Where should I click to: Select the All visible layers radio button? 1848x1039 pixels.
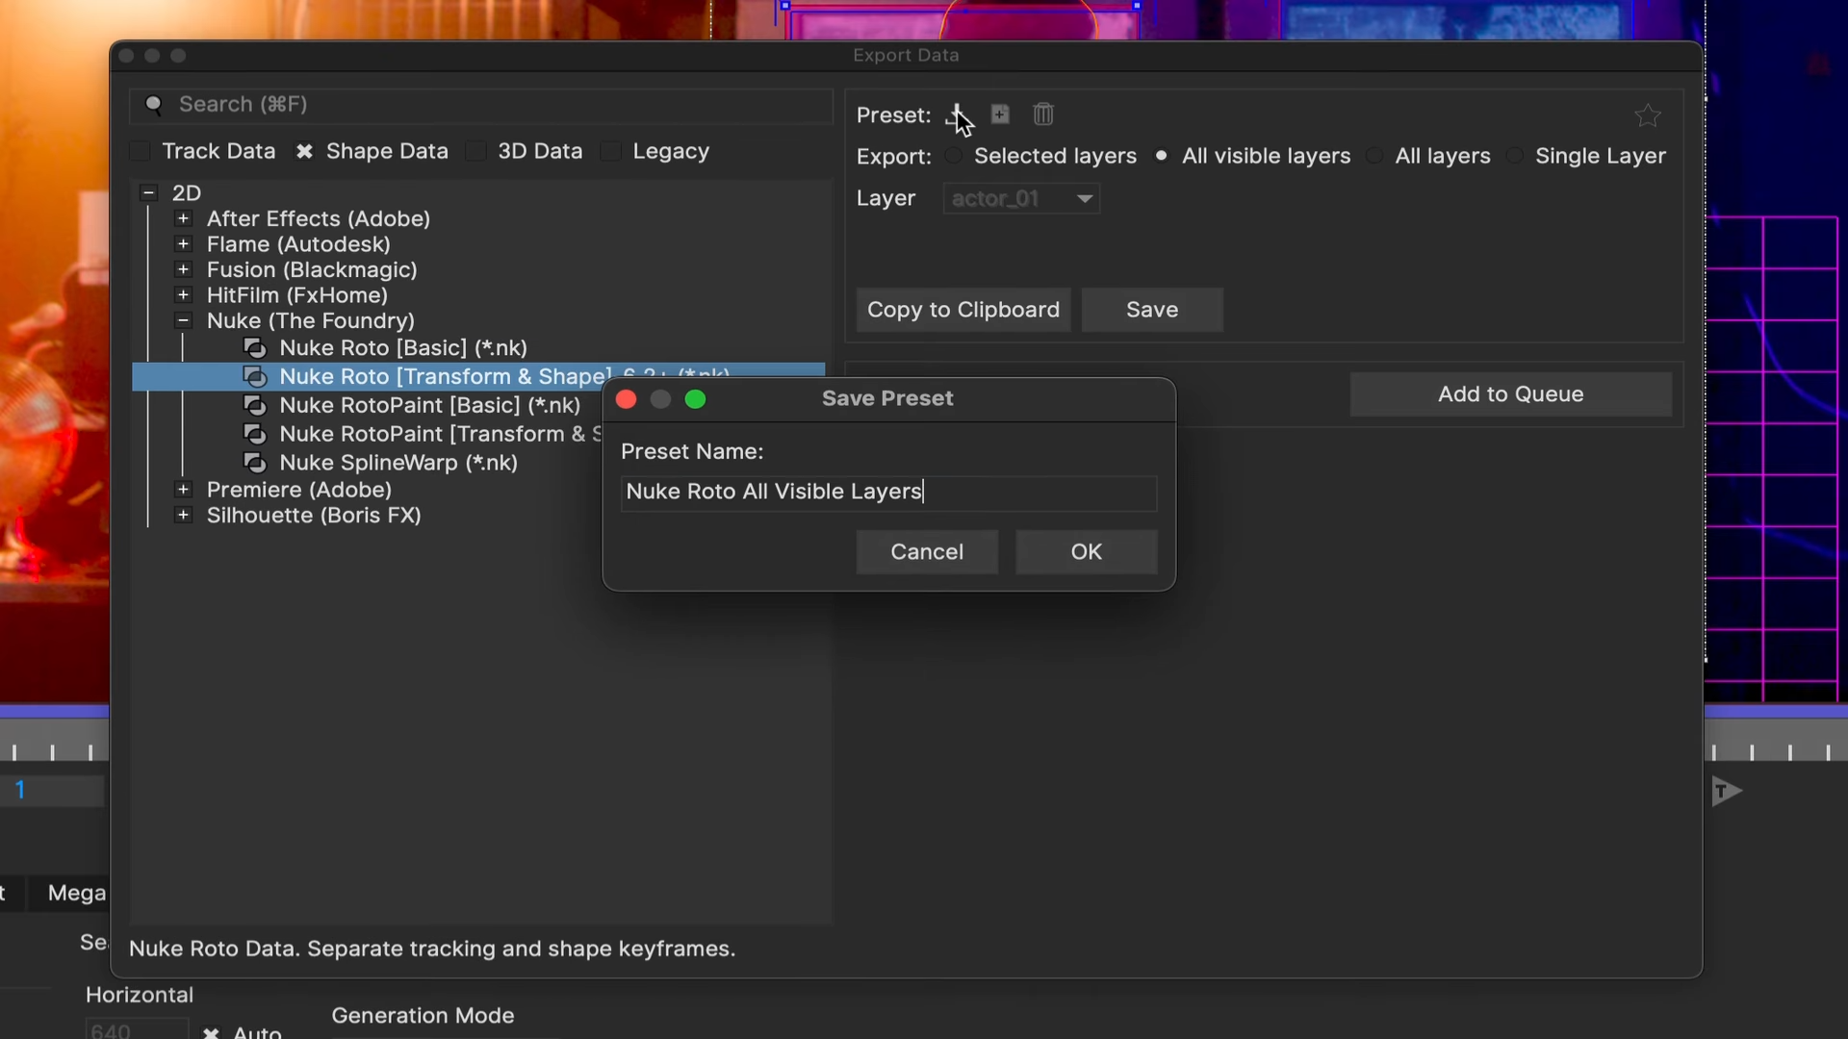click(1162, 155)
